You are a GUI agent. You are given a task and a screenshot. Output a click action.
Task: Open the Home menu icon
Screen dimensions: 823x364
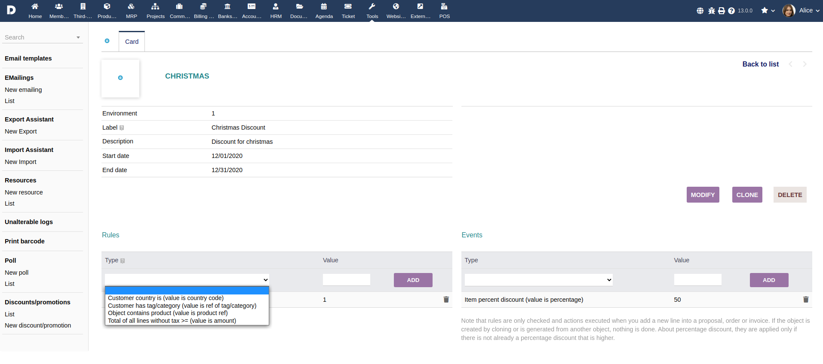[35, 6]
